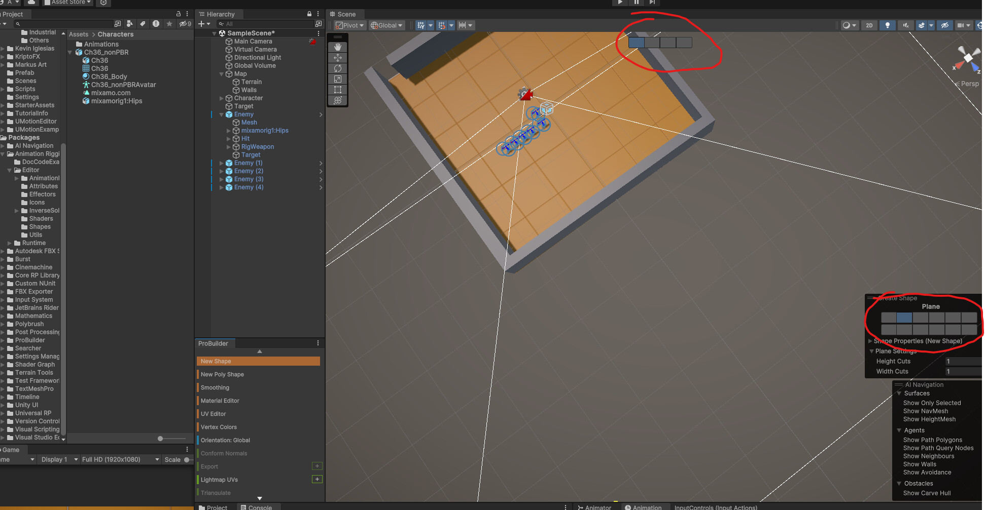Open the Pivot dropdown in the Scene toolbar

(350, 25)
